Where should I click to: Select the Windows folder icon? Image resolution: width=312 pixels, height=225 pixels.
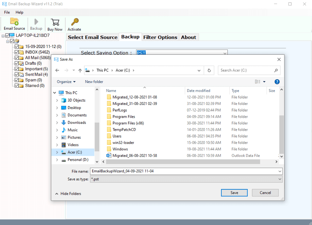click(109, 149)
